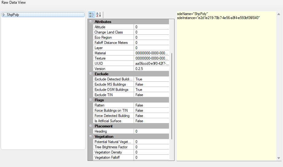Collapse the Exclude category
This screenshot has height=167, width=283.
[x=90, y=74]
